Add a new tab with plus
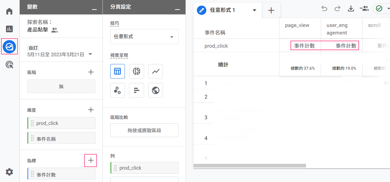The width and height of the screenshot is (390, 182). (271, 11)
